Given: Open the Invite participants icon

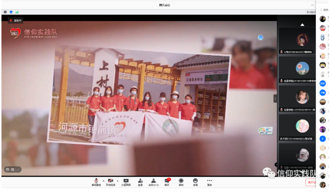Looking at the screenshot, I should [140, 182].
